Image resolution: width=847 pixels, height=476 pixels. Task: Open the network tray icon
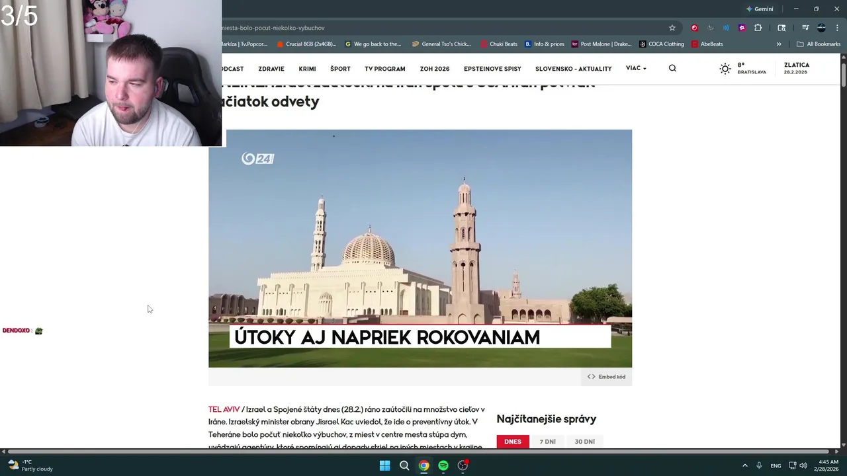(793, 465)
